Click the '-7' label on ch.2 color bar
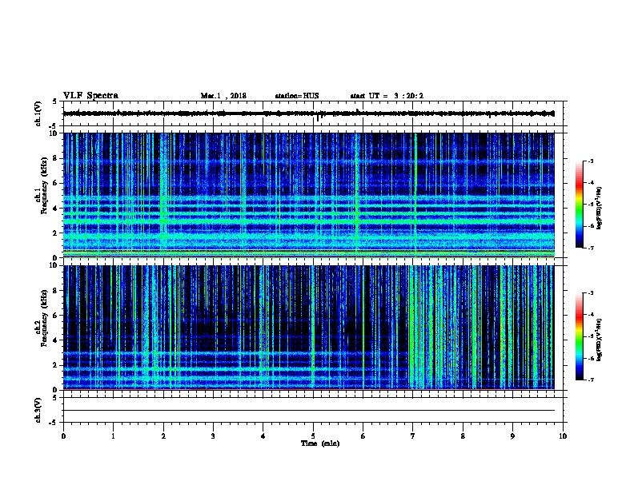The height and width of the screenshot is (489, 634). point(590,380)
